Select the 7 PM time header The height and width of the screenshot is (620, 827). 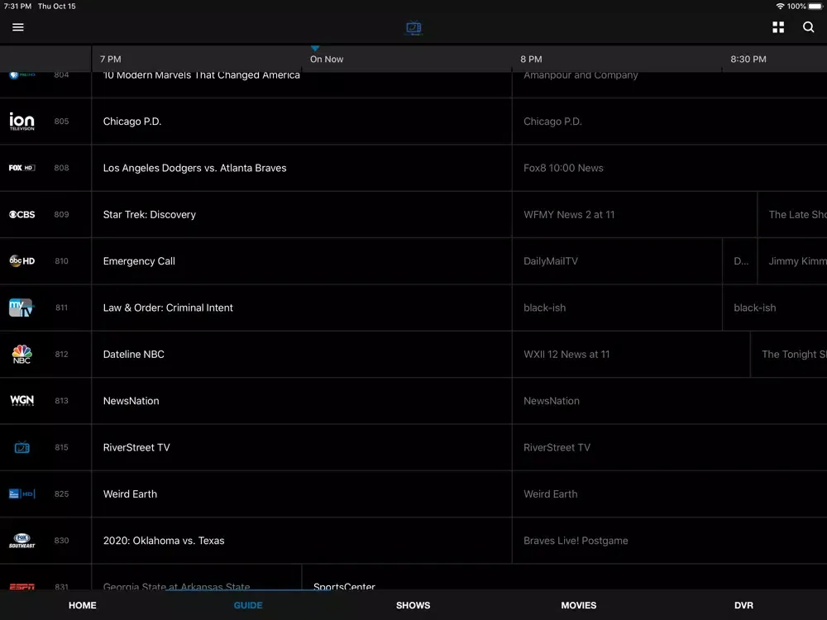[110, 59]
